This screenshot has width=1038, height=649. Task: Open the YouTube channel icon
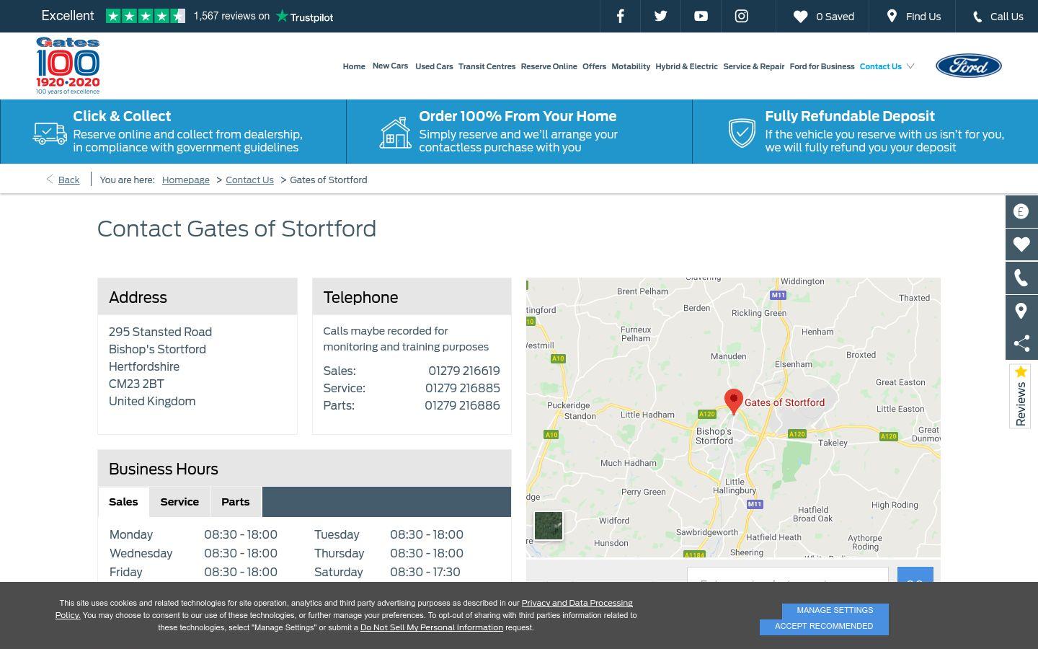pyautogui.click(x=701, y=16)
